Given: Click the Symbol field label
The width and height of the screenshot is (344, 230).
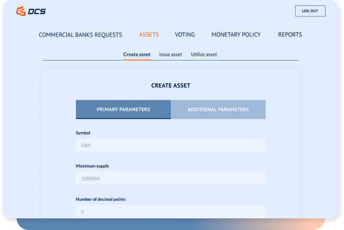Looking at the screenshot, I should [x=83, y=133].
